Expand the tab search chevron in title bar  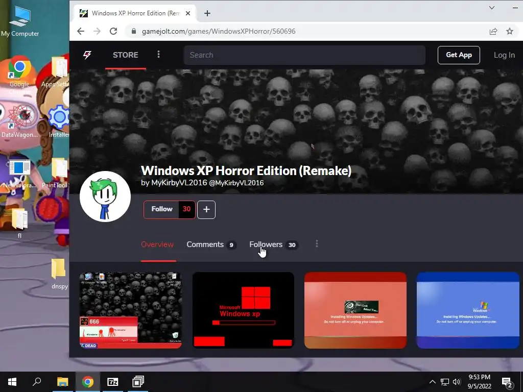492,8
